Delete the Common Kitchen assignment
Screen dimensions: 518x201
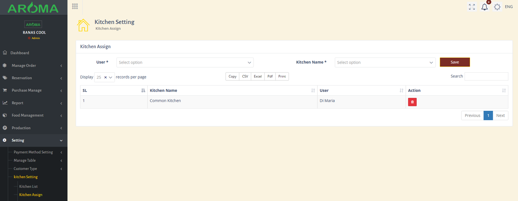coord(412,102)
